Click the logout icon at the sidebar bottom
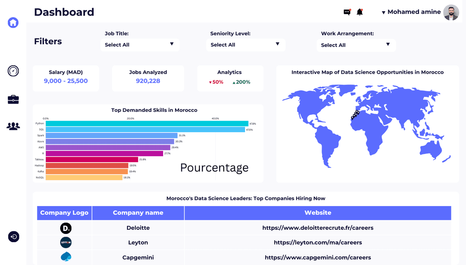Viewport: 466px width, 265px height. click(x=14, y=237)
